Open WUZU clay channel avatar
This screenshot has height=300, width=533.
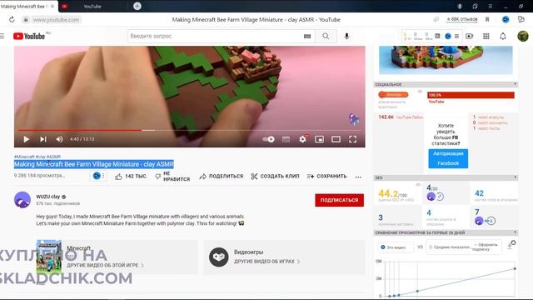coord(22,200)
